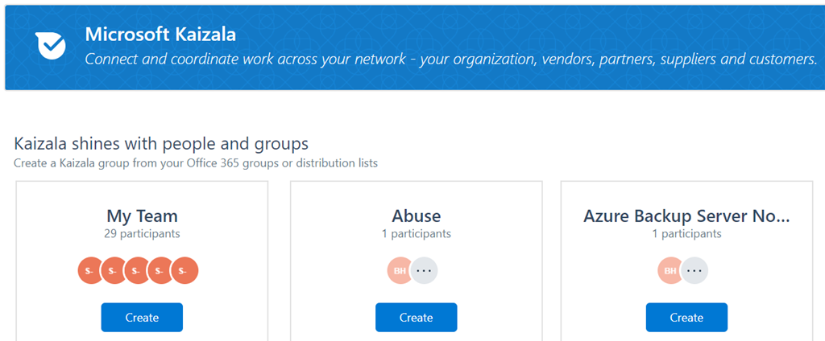Select the BH avatar in Azure Backup card
Image resolution: width=825 pixels, height=341 pixels.
[671, 271]
